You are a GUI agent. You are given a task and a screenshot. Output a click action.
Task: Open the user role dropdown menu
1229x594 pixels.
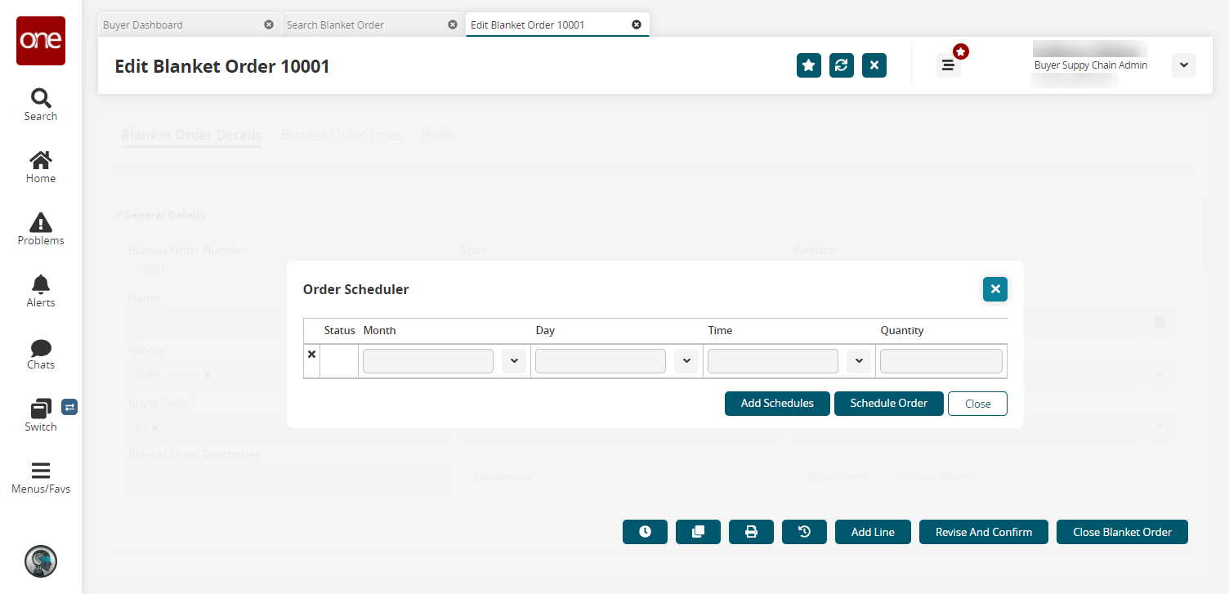click(x=1183, y=65)
